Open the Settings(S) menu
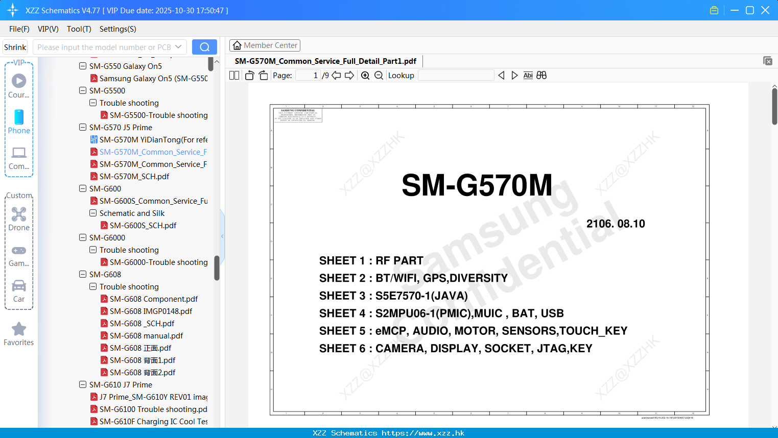 click(118, 29)
